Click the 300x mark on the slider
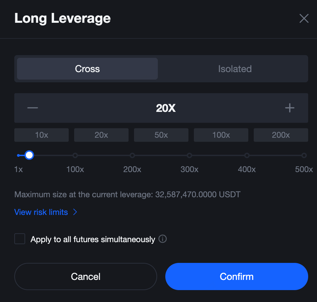The width and height of the screenshot is (317, 302). pyautogui.click(x=189, y=155)
